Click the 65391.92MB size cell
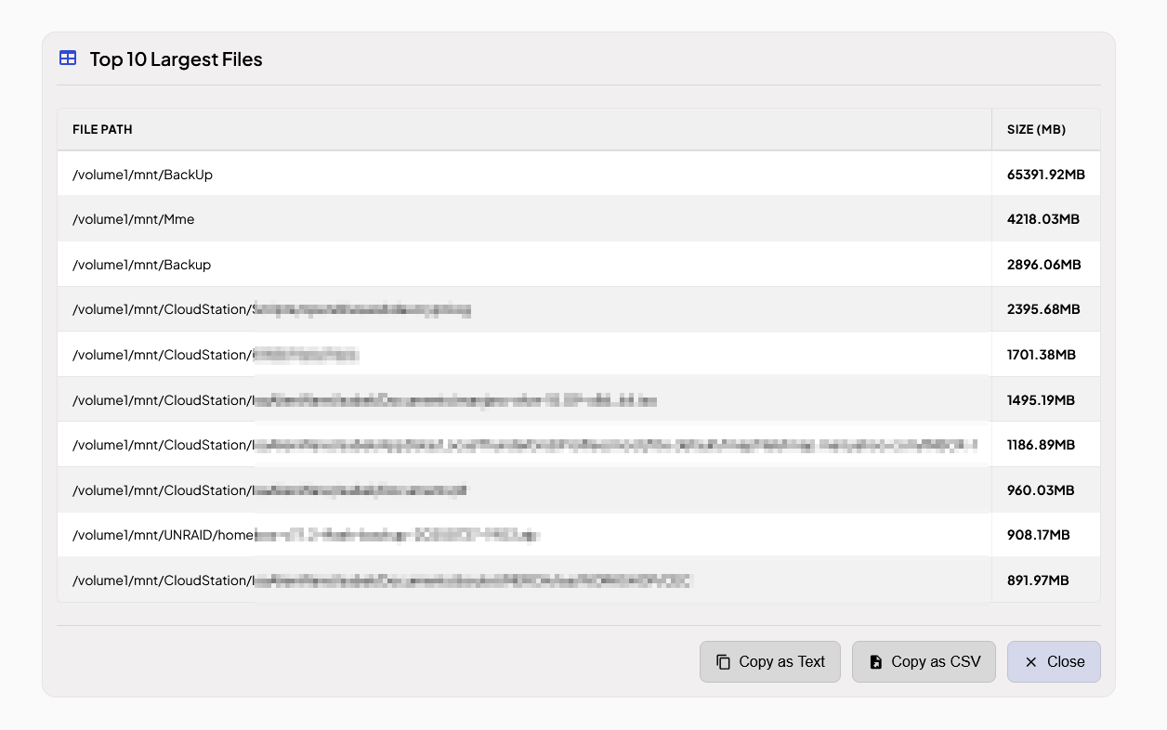This screenshot has height=730, width=1167. point(1046,174)
